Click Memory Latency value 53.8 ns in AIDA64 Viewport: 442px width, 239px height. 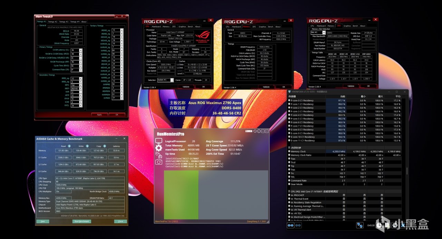tap(116, 150)
